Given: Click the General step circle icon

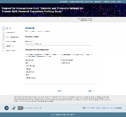Looking at the screenshot, I should point(3,28).
